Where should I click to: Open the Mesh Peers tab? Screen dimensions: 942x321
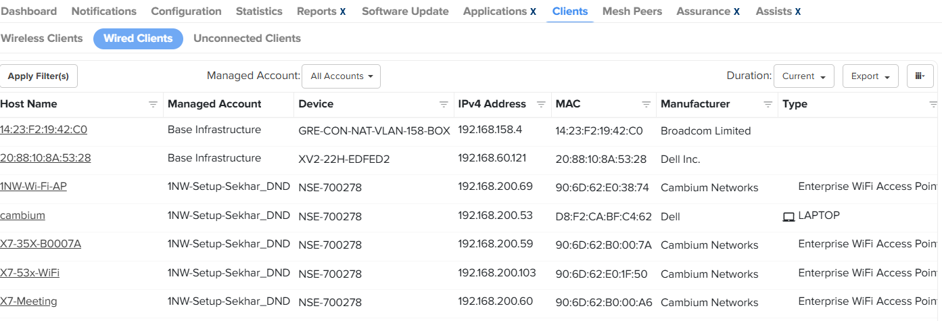(632, 11)
